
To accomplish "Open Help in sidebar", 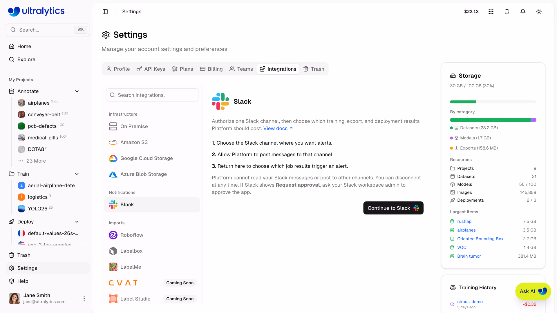I will [x=48, y=281].
